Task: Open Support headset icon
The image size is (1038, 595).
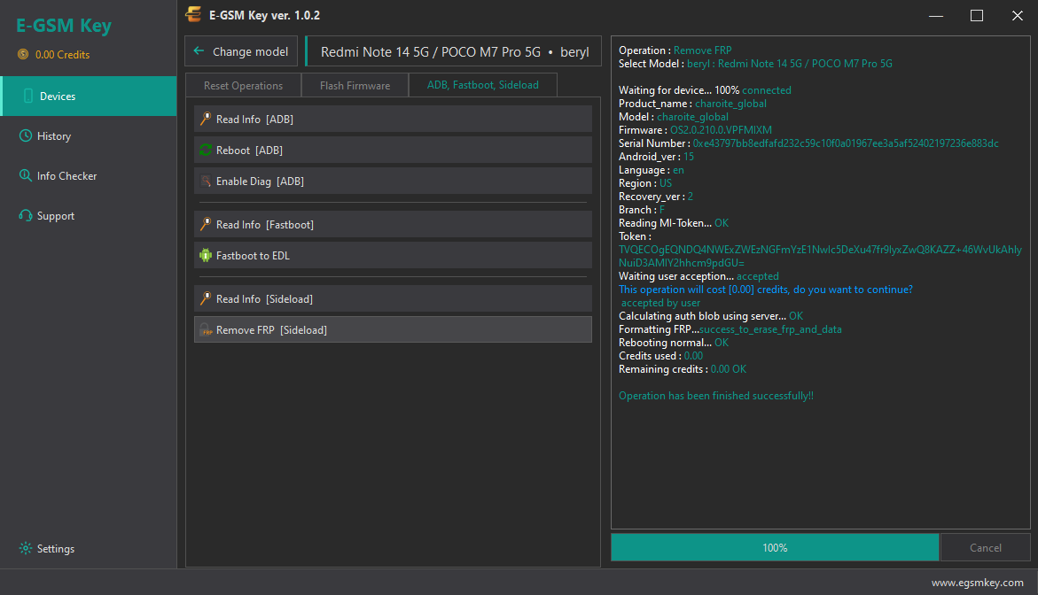Action: (25, 215)
